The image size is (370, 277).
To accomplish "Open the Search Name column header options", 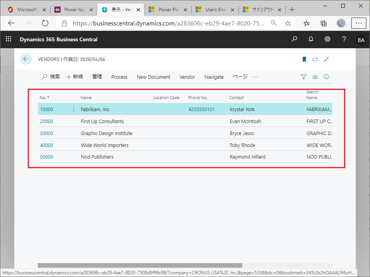I will 312,95.
